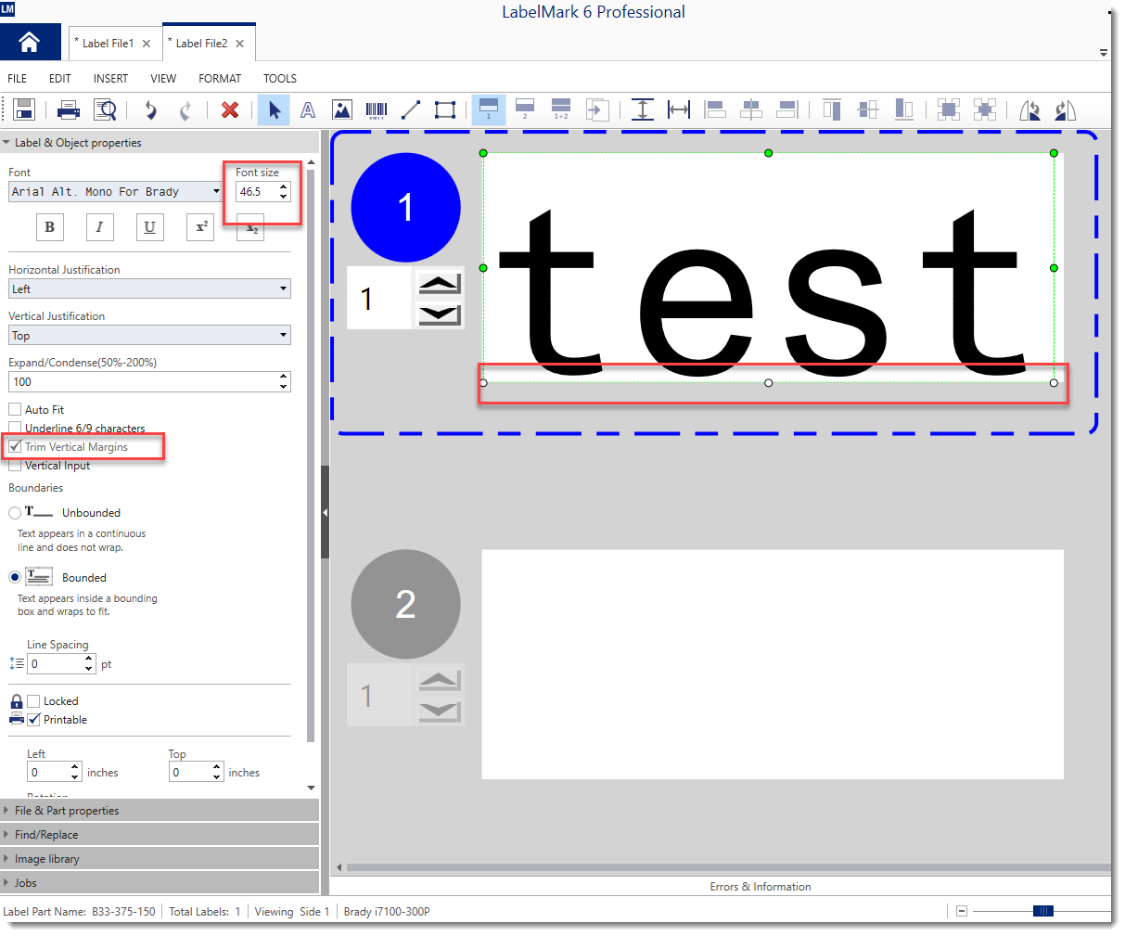Screen dimensions: 1125x936
Task: Click the Bold formatting button
Action: (50, 227)
